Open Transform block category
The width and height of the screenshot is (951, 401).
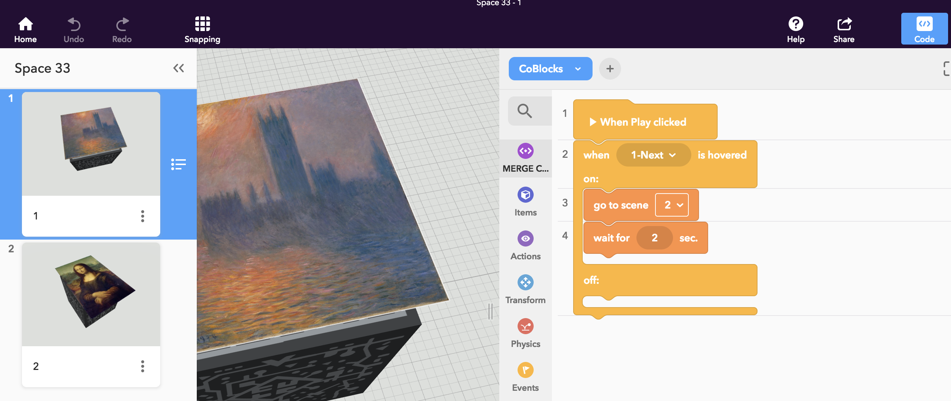525,290
